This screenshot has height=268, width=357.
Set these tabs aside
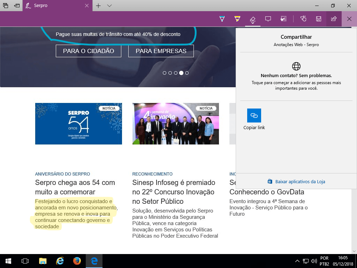(17, 6)
